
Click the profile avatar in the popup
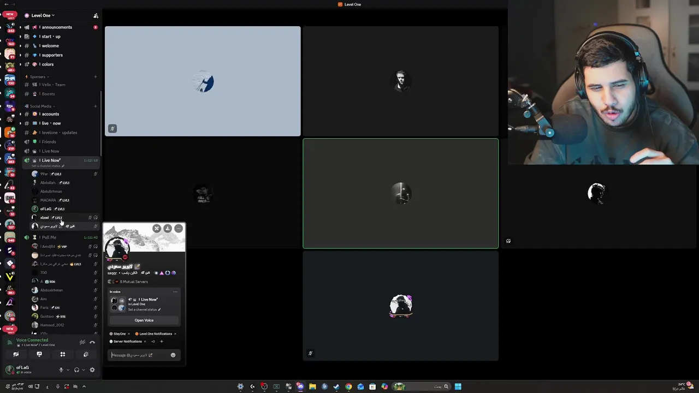[117, 249]
